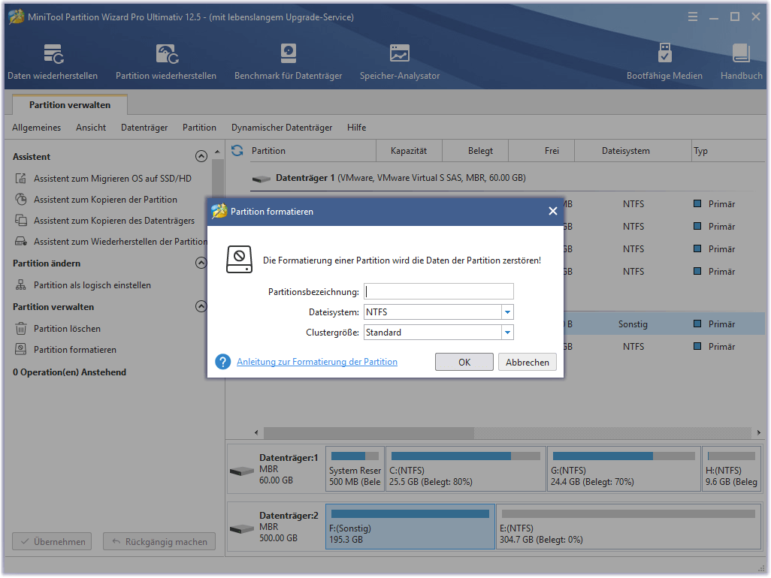The height and width of the screenshot is (578, 771).
Task: Open Benchmark für Datenträger
Action: point(288,62)
